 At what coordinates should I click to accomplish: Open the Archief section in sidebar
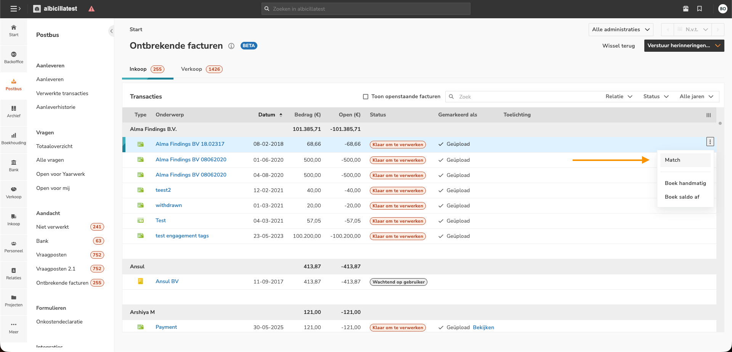click(14, 111)
